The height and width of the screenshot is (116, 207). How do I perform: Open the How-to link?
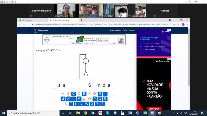coord(118,30)
